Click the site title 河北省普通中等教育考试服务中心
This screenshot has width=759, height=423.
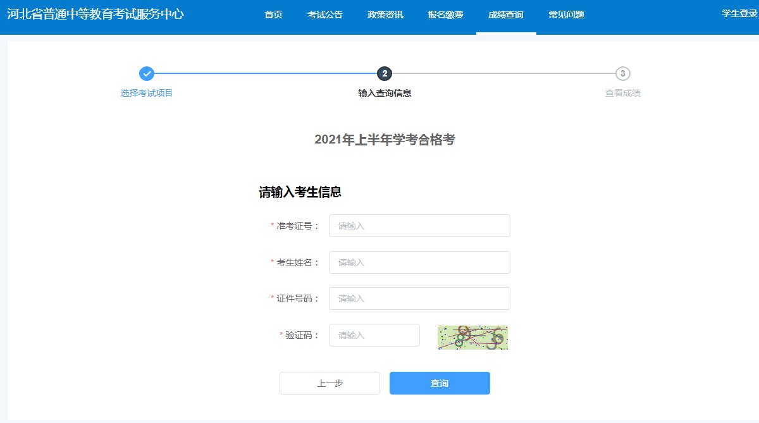pyautogui.click(x=96, y=14)
